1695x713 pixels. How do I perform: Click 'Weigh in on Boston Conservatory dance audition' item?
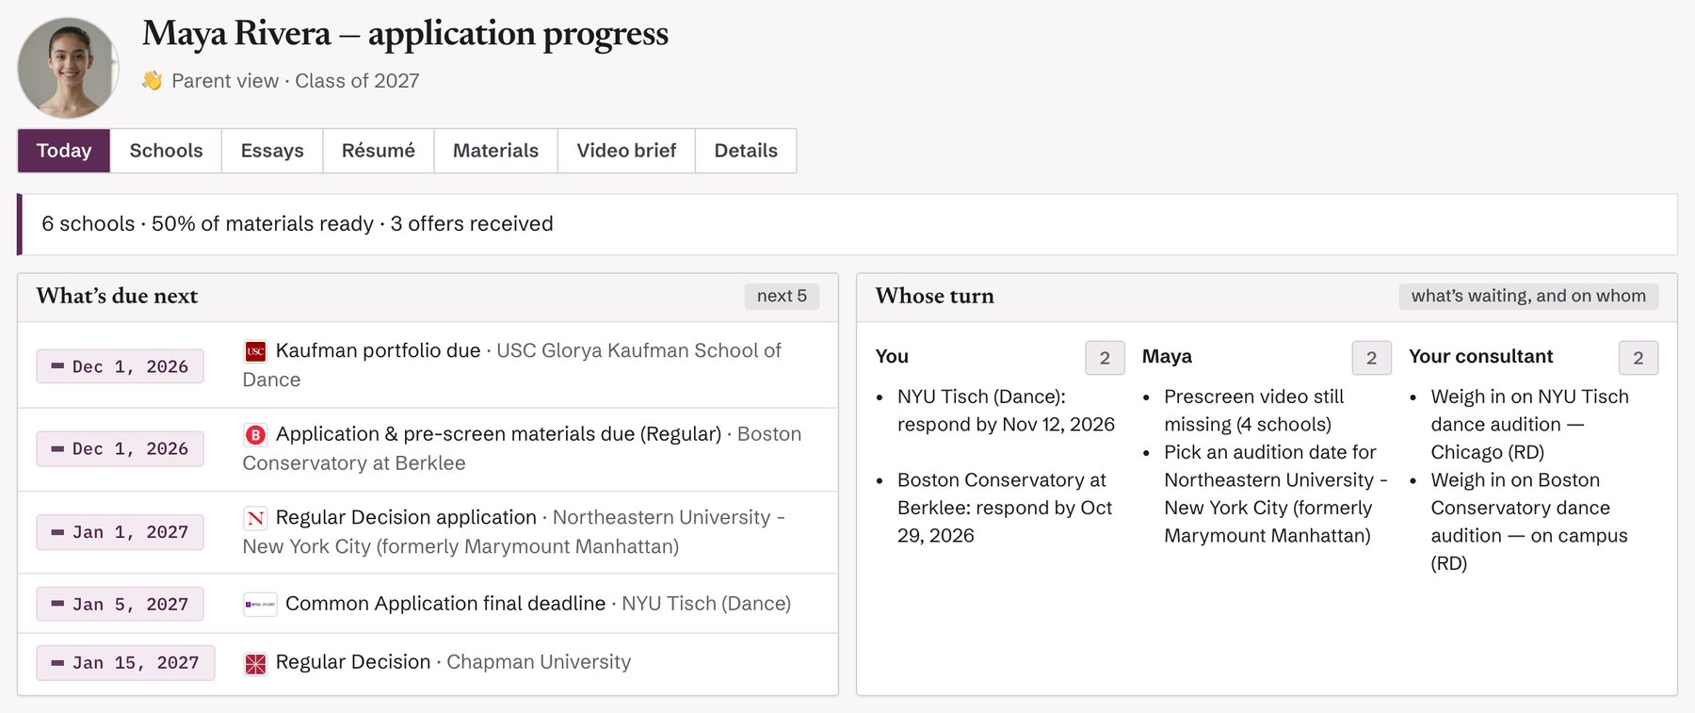[1529, 522]
